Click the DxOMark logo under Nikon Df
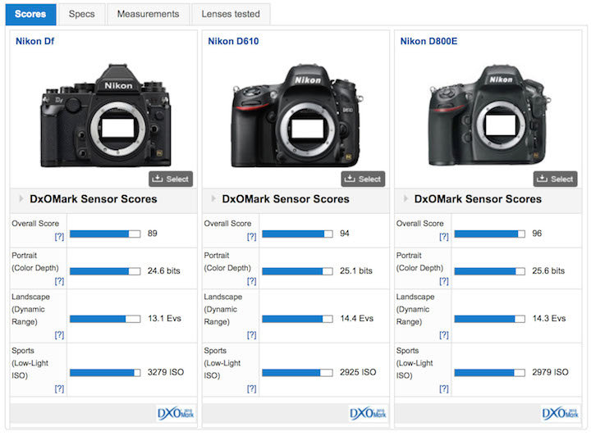 point(176,413)
